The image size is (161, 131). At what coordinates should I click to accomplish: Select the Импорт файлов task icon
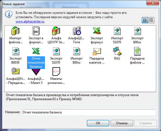15,31
